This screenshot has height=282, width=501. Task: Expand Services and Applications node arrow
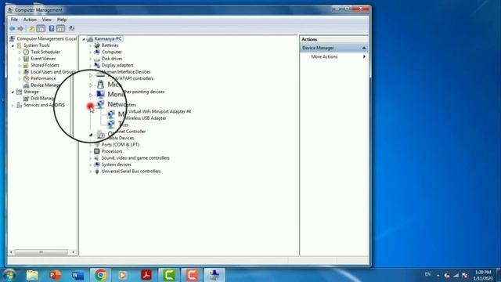click(13, 105)
